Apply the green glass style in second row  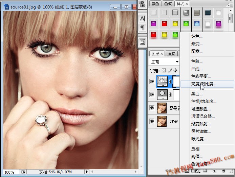tap(186, 23)
